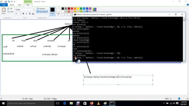
Task: Click the zoom in plus button
Action: click(x=188, y=99)
